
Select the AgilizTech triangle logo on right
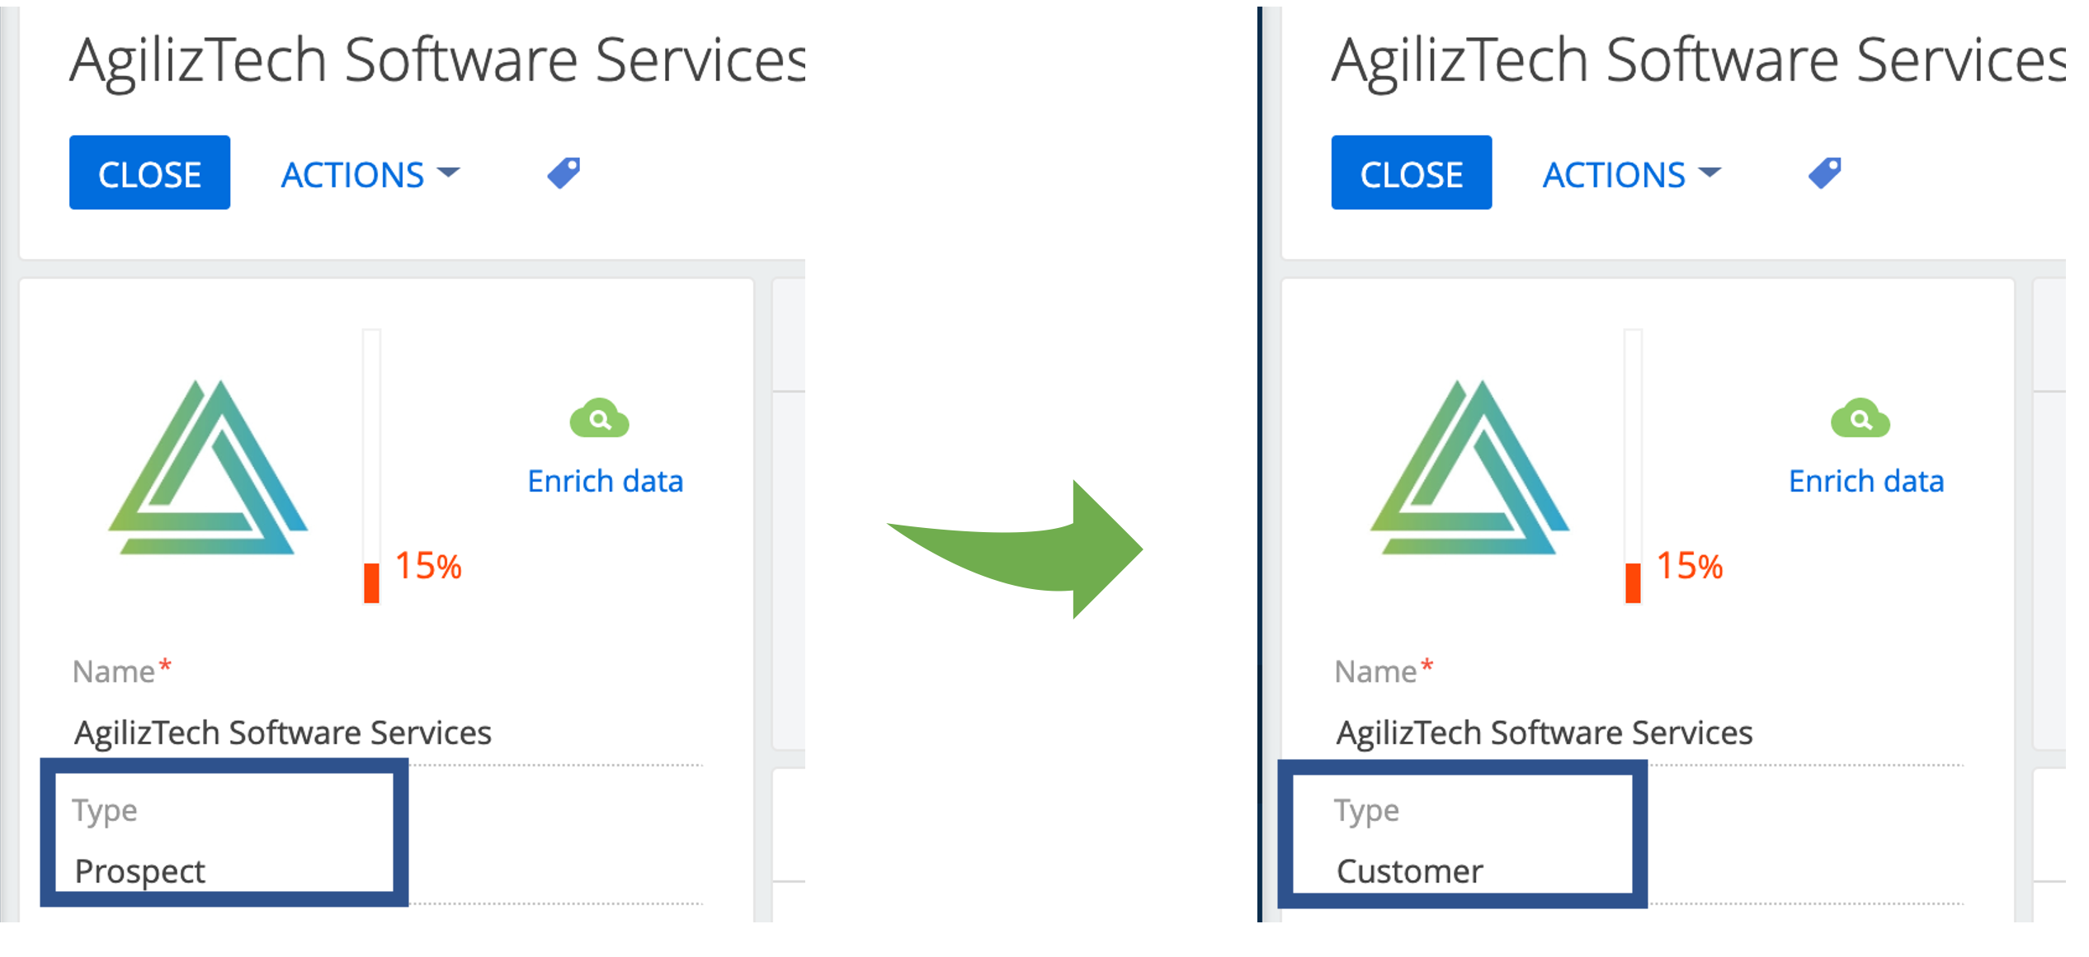1469,467
